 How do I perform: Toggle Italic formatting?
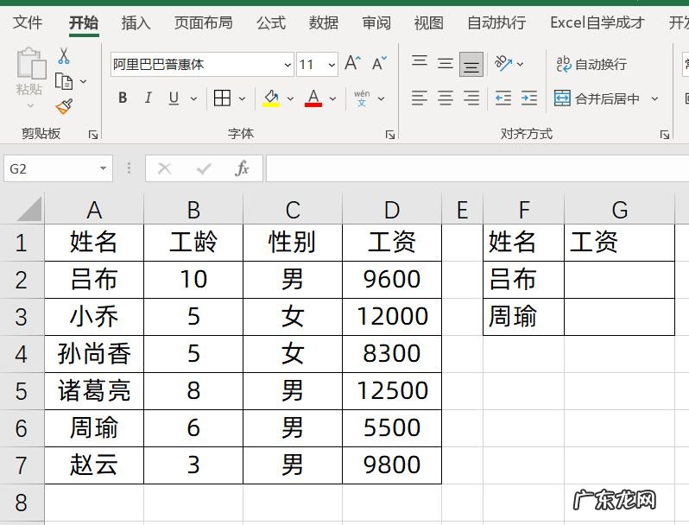(148, 98)
